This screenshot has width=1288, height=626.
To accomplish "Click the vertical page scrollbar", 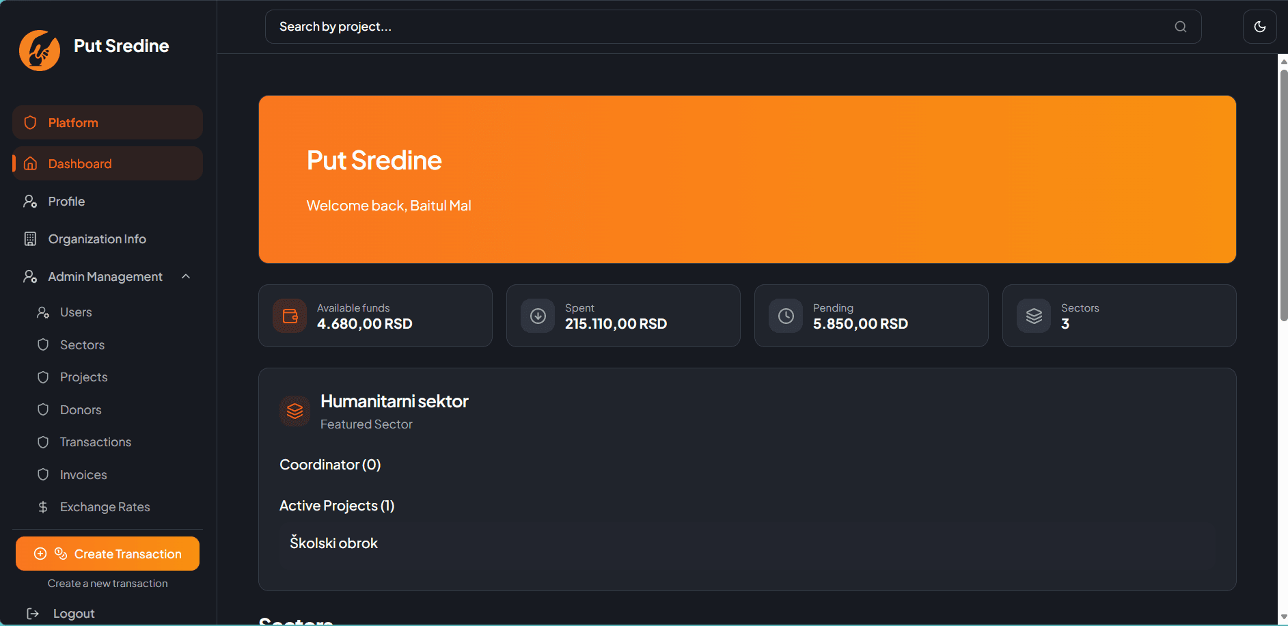I will (1283, 195).
